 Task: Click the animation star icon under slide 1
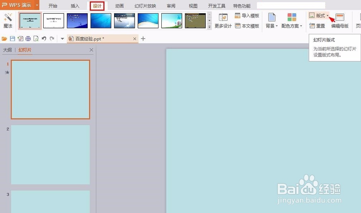coord(7,72)
